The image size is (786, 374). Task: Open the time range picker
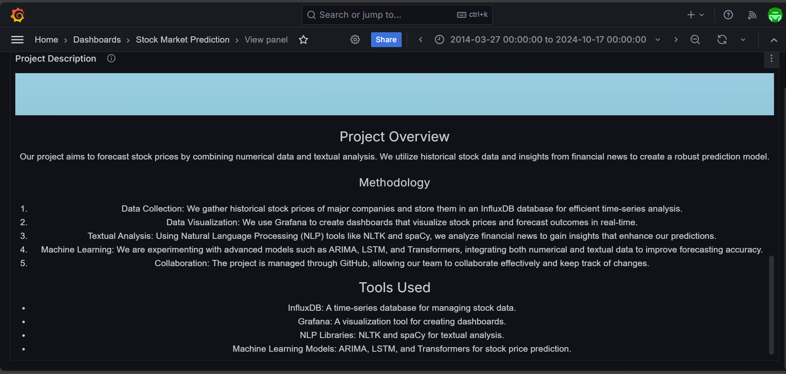(x=548, y=40)
